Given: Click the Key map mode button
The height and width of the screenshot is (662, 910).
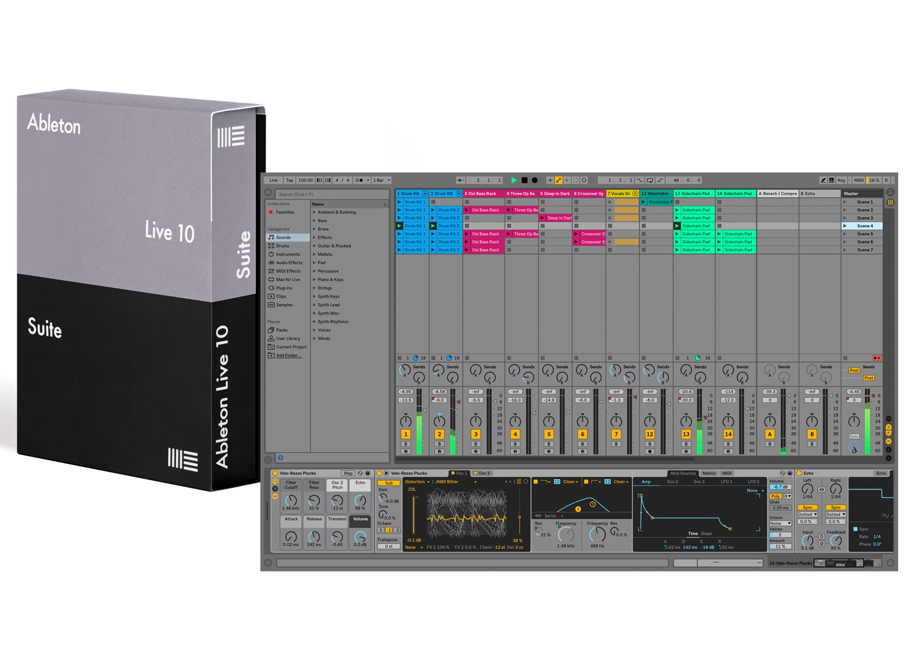Looking at the screenshot, I should pos(842,180).
